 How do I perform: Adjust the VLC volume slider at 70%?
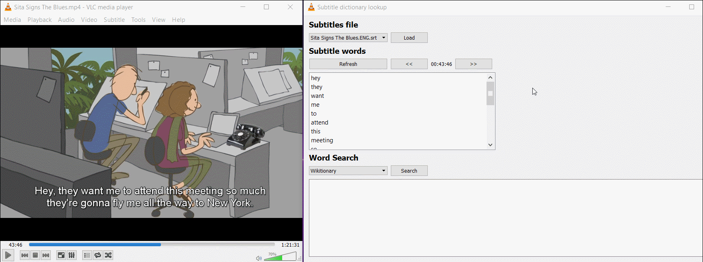(x=280, y=256)
